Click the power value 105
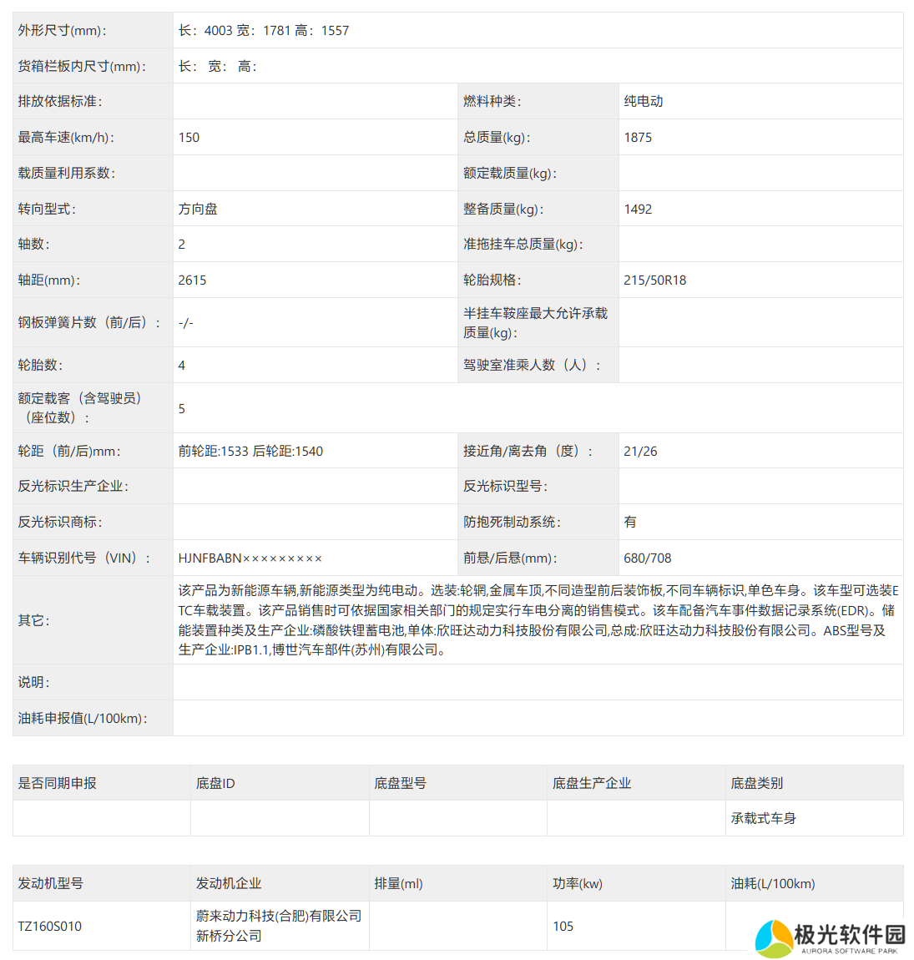914x960 pixels. click(563, 927)
